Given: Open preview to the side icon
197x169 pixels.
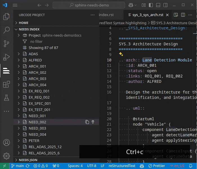Looking at the screenshot, I should pyautogui.click(x=176, y=15).
